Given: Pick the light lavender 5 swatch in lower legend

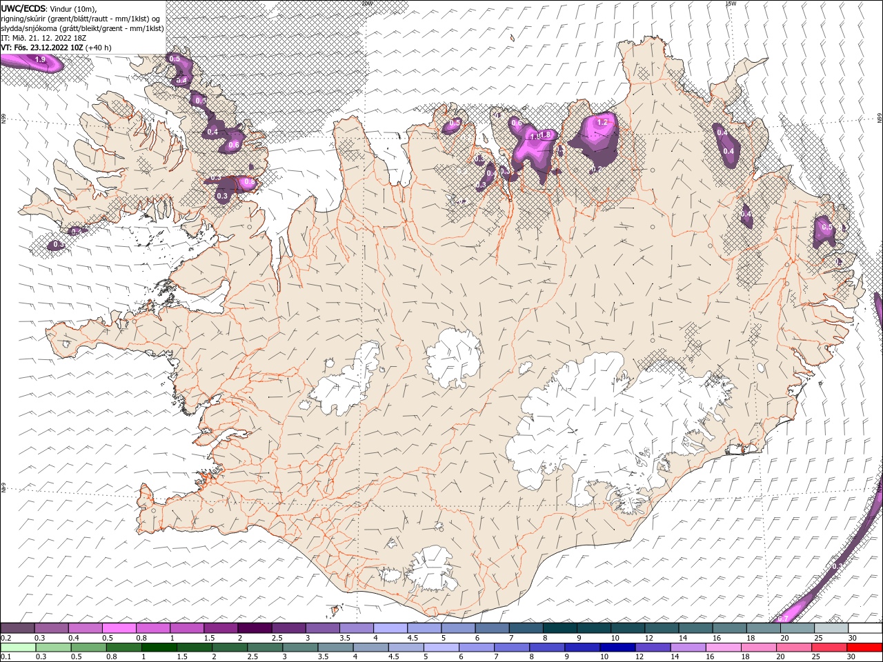Looking at the screenshot, I should (441, 648).
